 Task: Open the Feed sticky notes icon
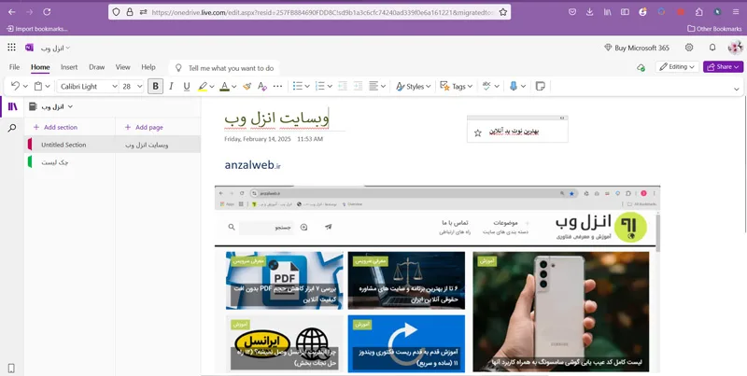click(x=541, y=86)
